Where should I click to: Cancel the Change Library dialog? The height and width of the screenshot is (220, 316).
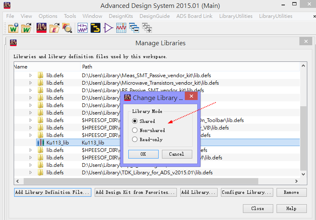[177, 154]
